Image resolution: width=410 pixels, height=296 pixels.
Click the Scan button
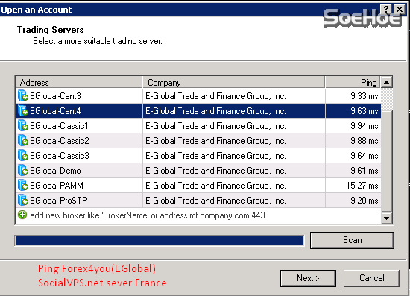352,240
